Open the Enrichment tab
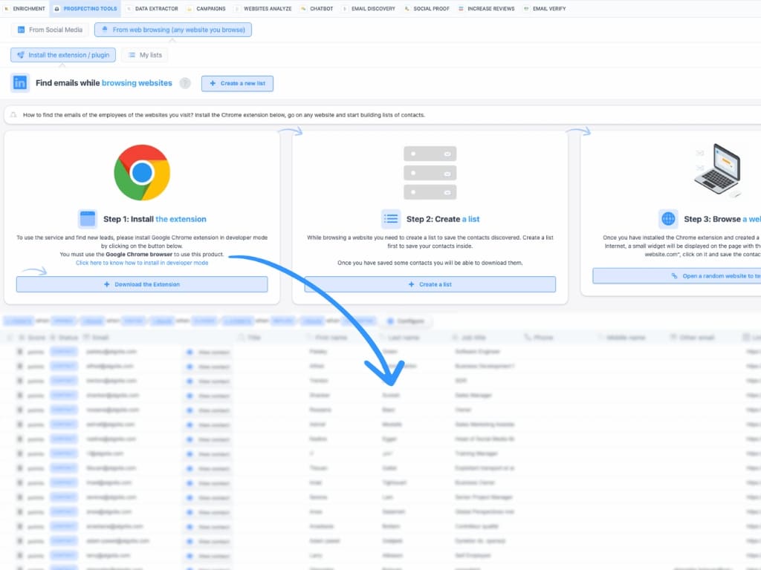Image resolution: width=761 pixels, height=570 pixels. click(25, 9)
